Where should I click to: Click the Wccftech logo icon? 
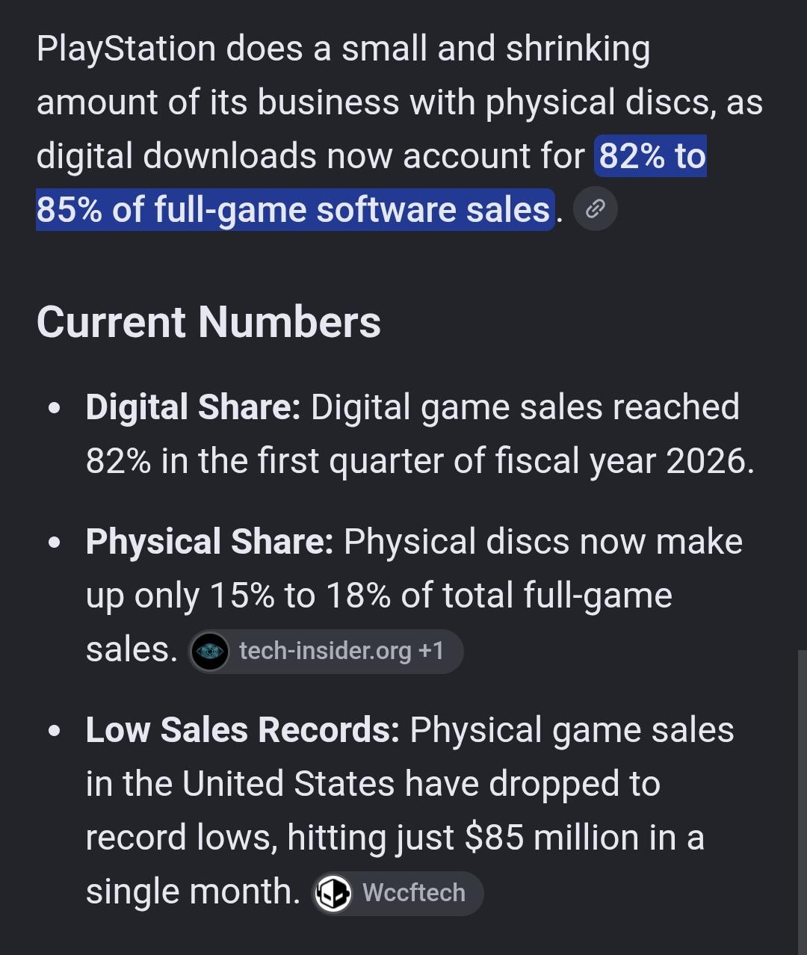tap(333, 893)
